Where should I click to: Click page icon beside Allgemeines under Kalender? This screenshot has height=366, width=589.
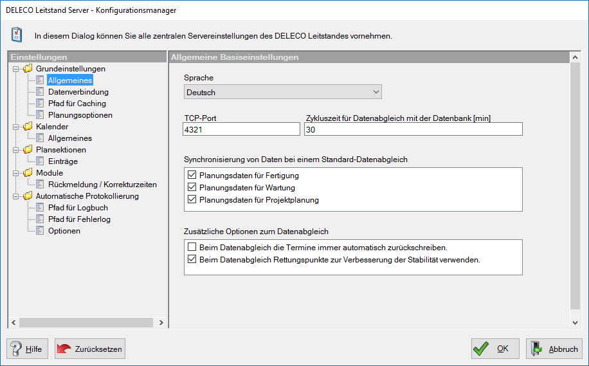coord(40,138)
